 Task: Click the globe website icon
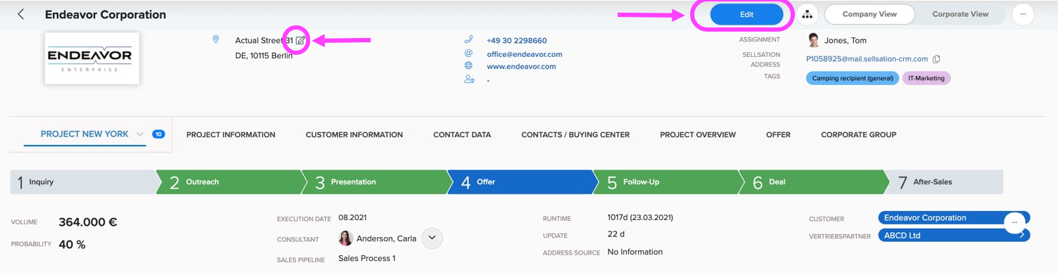[x=469, y=66]
